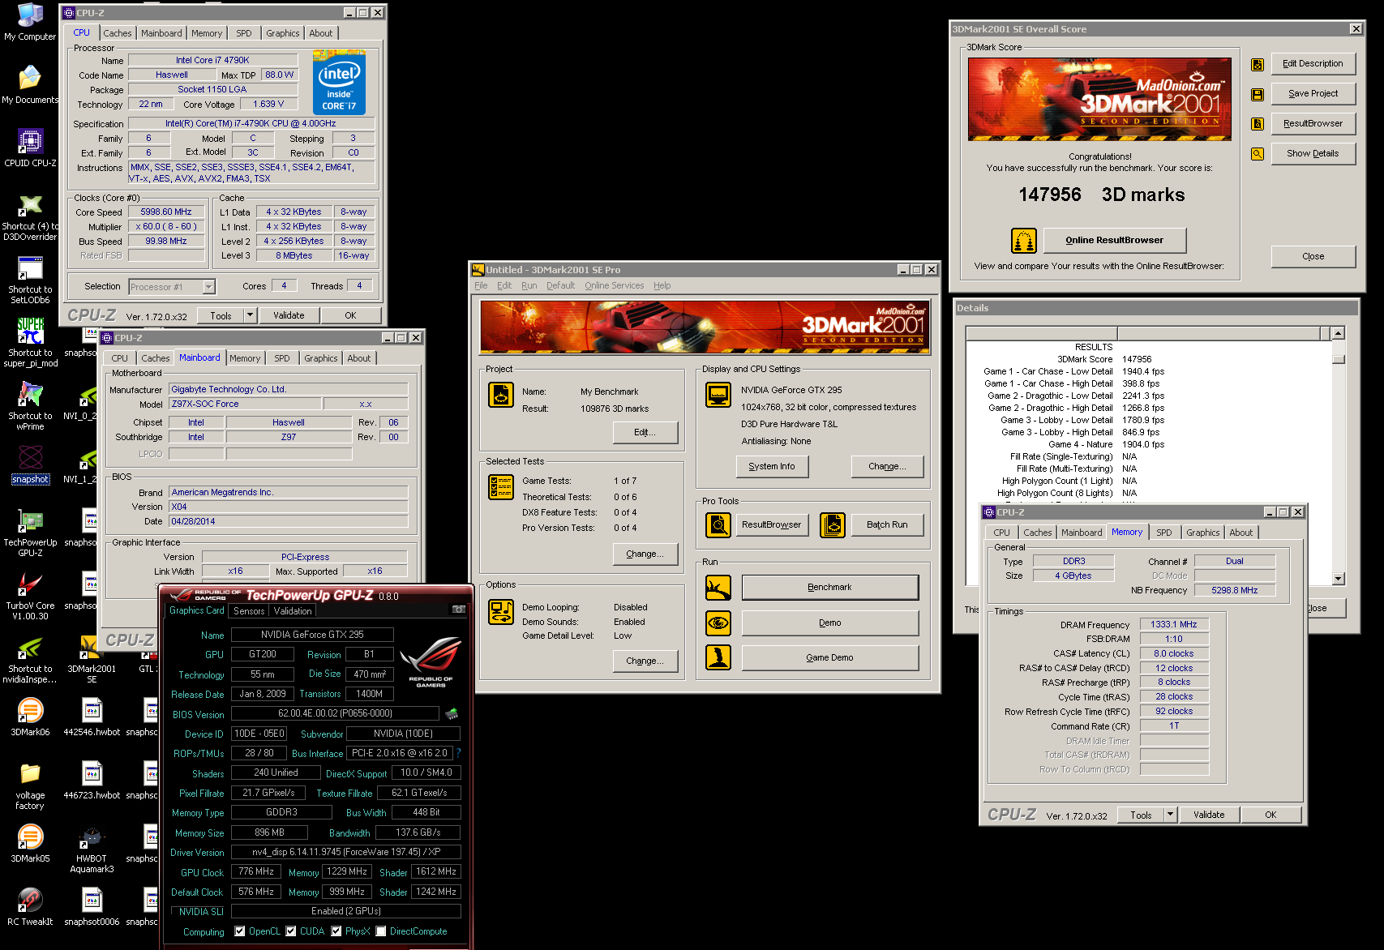
Task: Open the Validation tab in GPU-Z
Action: (293, 611)
